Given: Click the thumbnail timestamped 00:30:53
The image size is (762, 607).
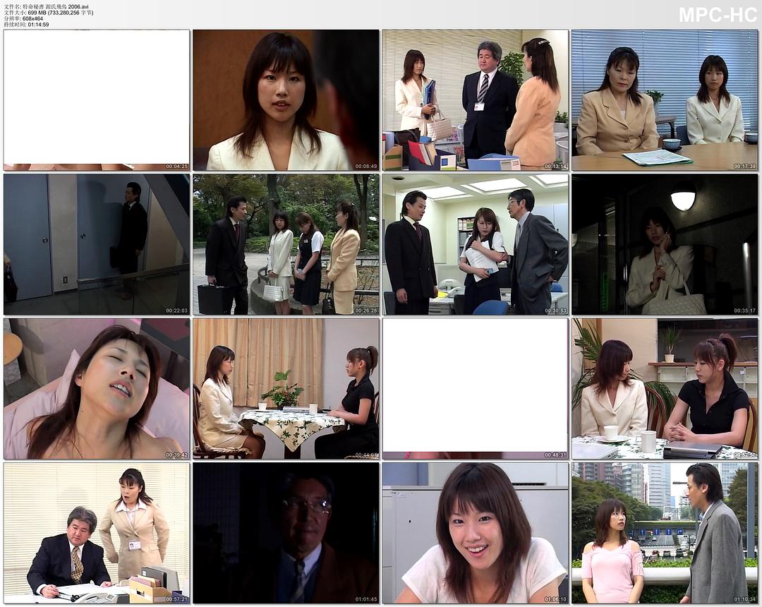Looking at the screenshot, I should point(476,244).
